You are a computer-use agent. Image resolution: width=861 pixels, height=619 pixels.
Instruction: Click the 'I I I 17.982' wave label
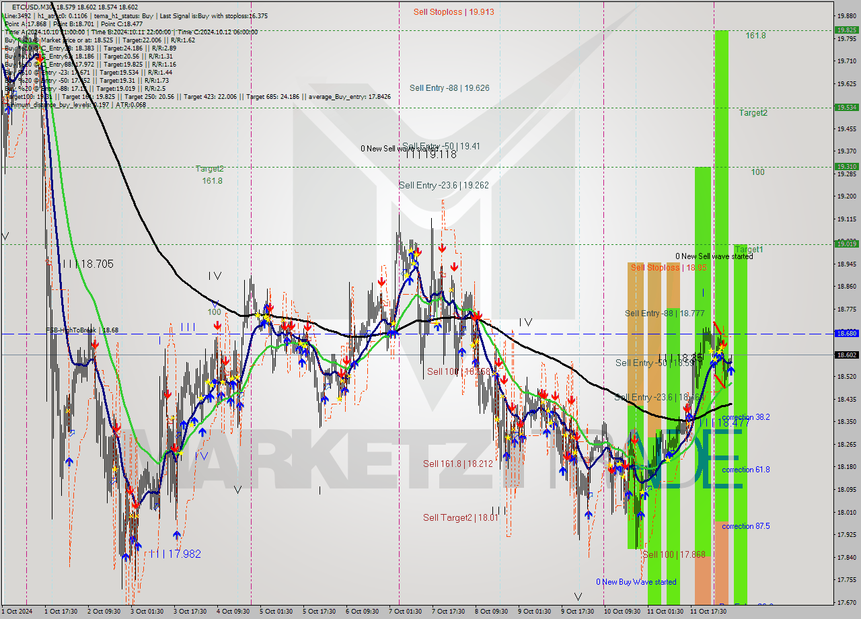click(x=176, y=554)
